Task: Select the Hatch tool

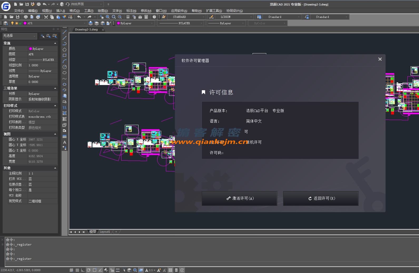Action: 65,113
